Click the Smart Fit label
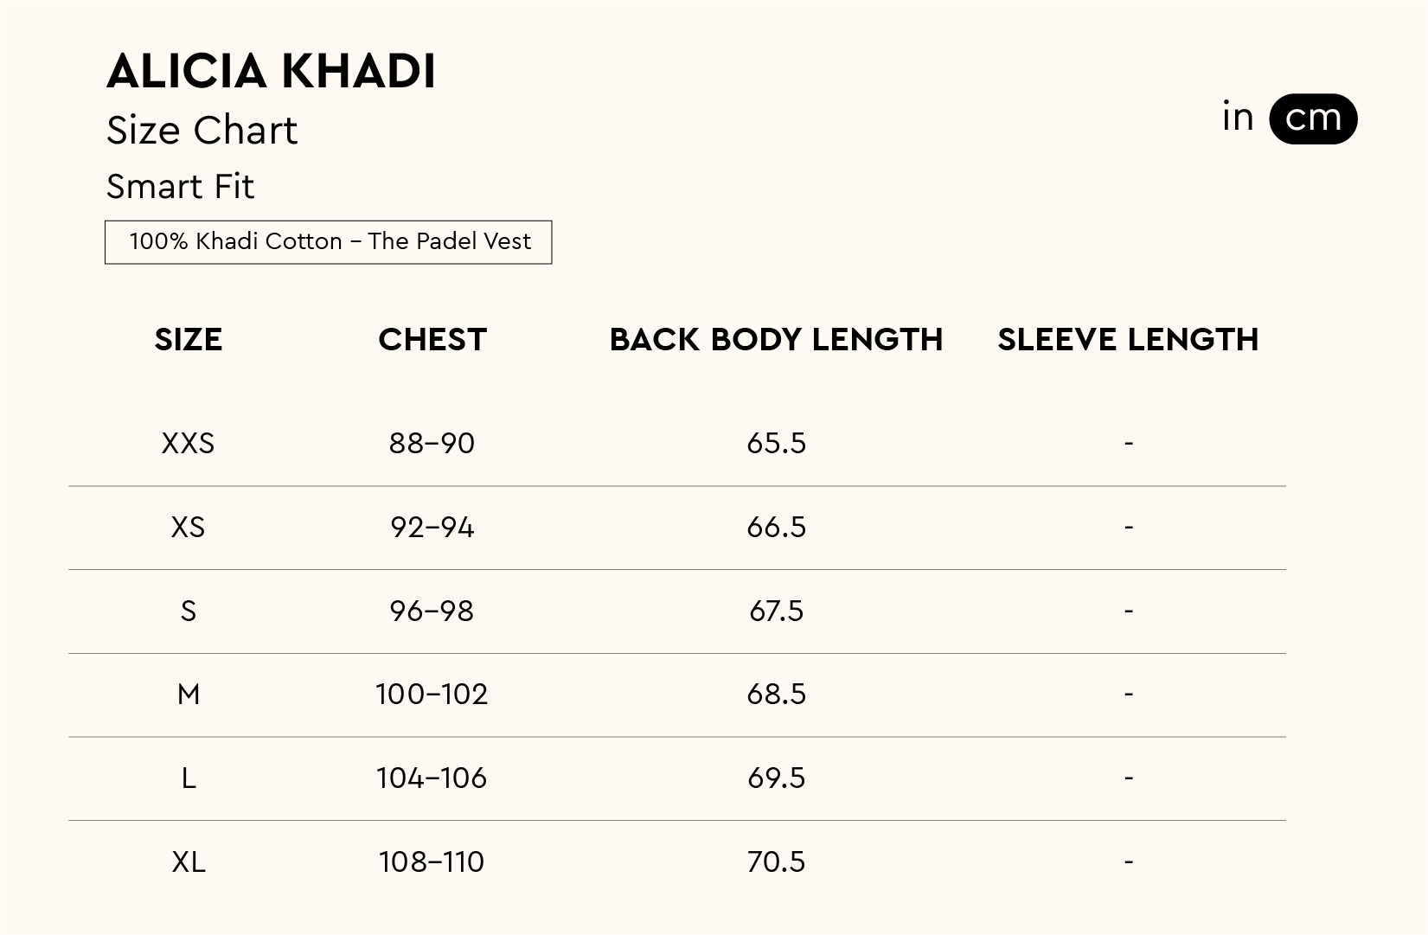 click(x=180, y=187)
